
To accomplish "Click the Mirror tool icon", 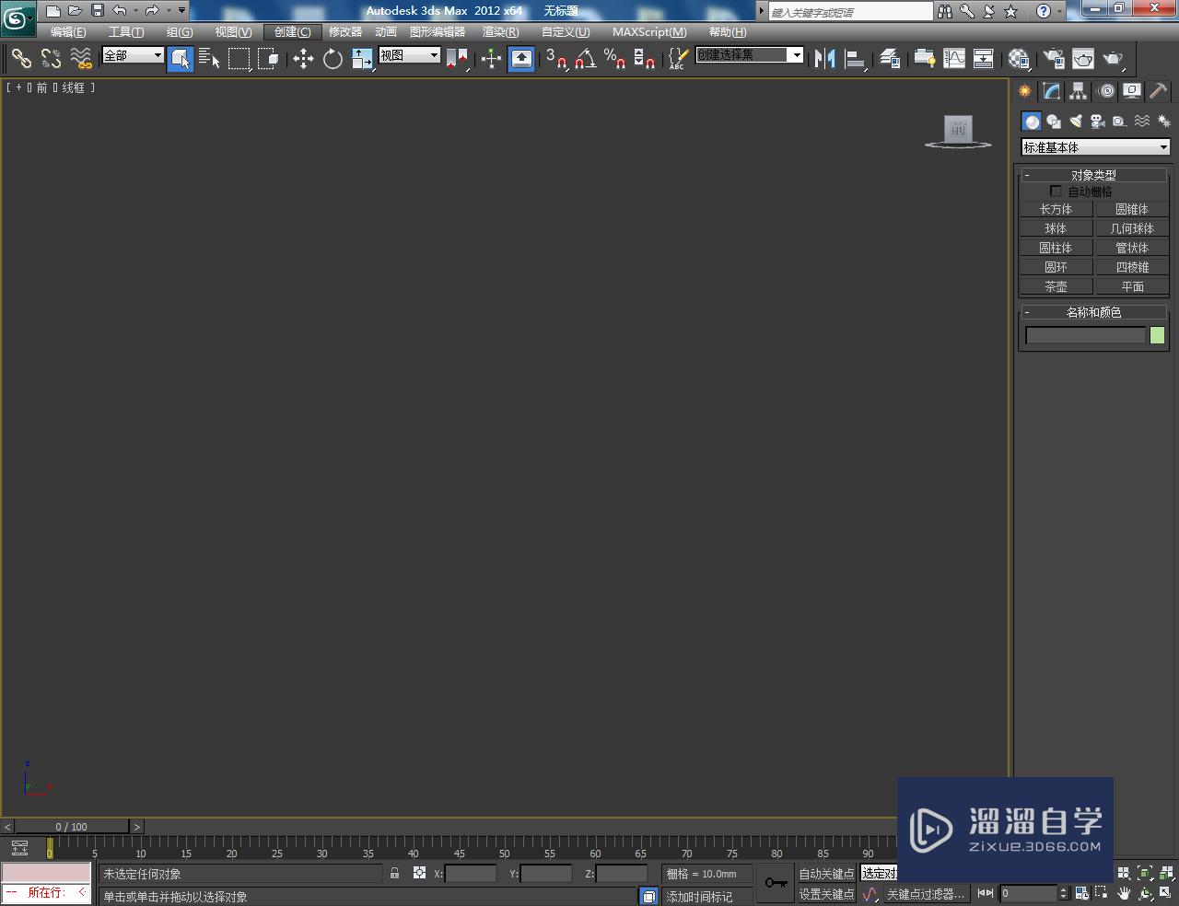I will tap(824, 59).
